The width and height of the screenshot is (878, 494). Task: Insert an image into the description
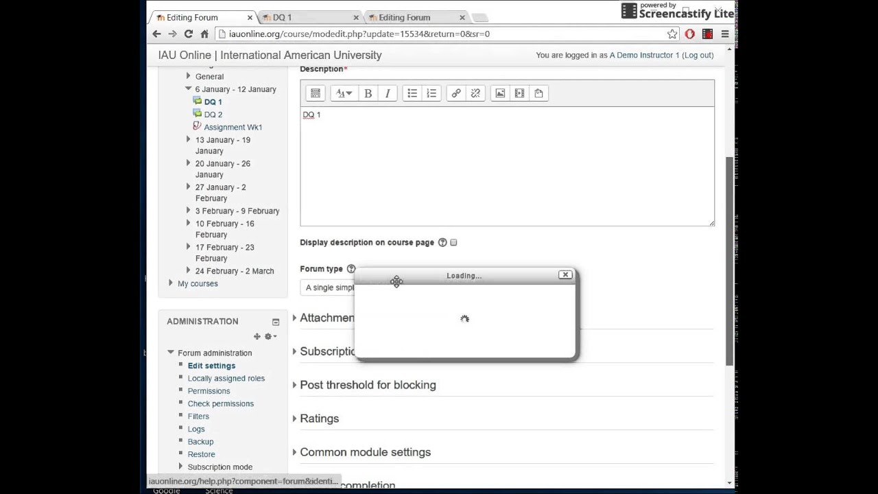(x=500, y=93)
